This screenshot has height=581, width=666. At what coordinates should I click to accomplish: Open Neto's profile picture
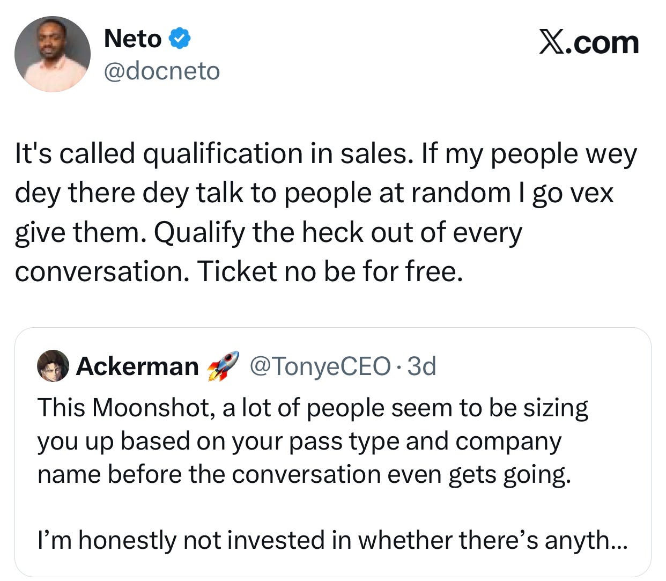coord(52,54)
